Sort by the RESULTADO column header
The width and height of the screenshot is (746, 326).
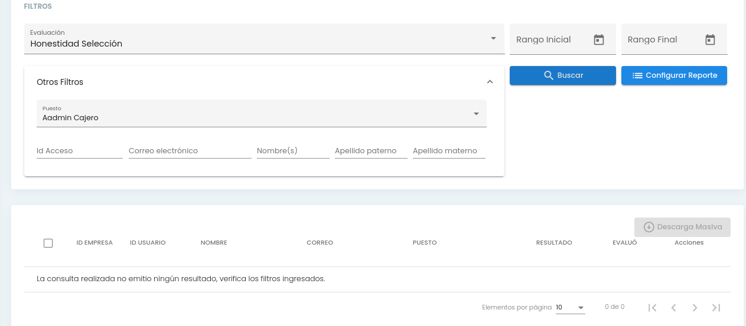coord(553,243)
